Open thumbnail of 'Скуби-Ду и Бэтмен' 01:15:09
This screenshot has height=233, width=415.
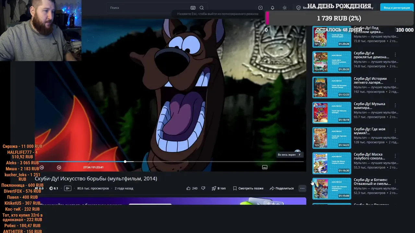[x=332, y=188]
